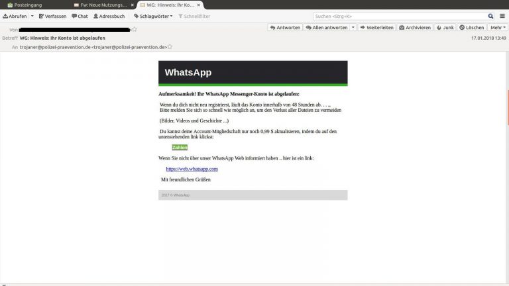This screenshot has width=509, height=286.
Task: Open the hamburger application menu
Action: tap(502, 16)
